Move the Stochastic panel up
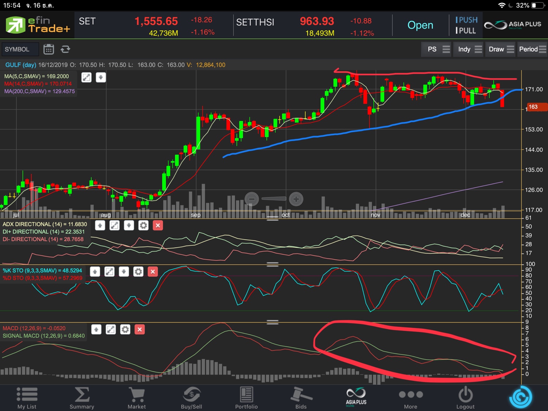Image resolution: width=548 pixels, height=411 pixels. pyautogui.click(x=95, y=271)
